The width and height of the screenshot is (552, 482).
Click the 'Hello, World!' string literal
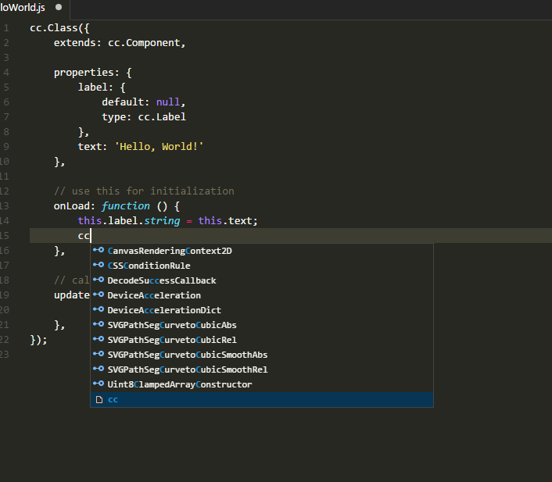point(160,146)
